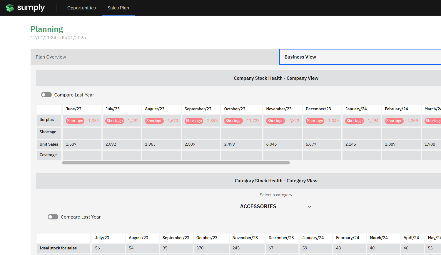
Task: Click the Ideal stock for sales row label
Action: 58,248
